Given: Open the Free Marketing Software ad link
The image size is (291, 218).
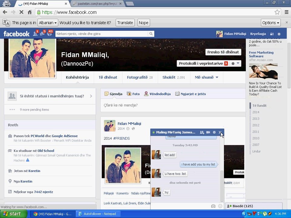Looking at the screenshot, I should click(261, 54).
